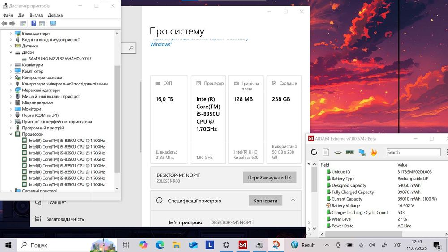Collapse Специфікації пристрою section chevron
Screen dimensions: 448x252
pos(293,200)
